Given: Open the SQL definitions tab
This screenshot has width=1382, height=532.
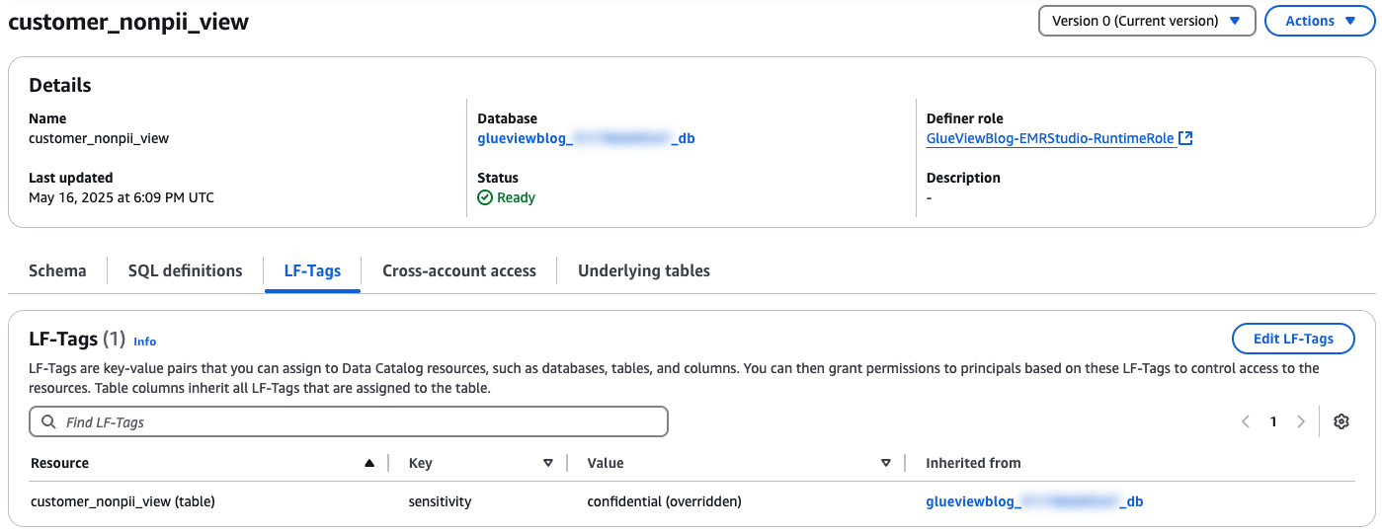Looking at the screenshot, I should [185, 270].
